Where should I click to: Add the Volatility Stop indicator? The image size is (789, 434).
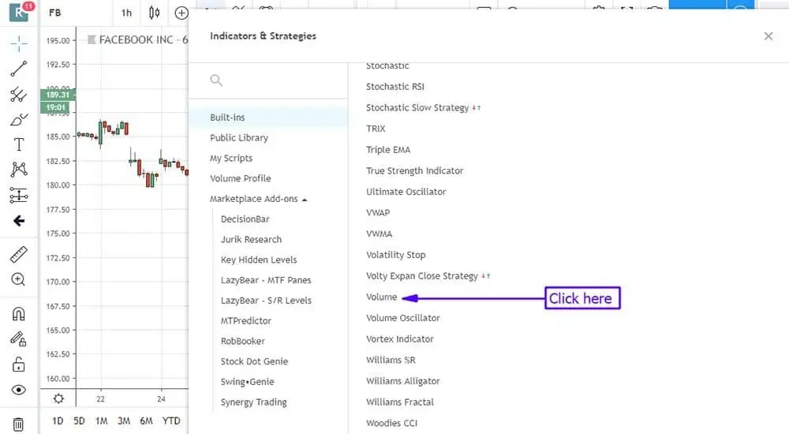(395, 255)
